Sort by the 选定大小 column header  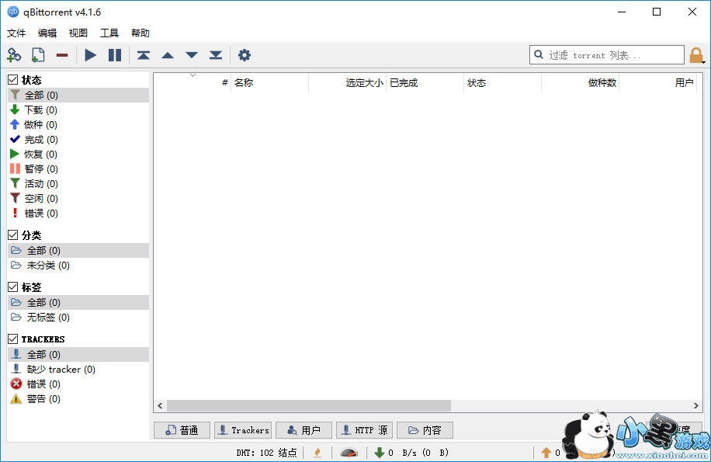tap(347, 83)
